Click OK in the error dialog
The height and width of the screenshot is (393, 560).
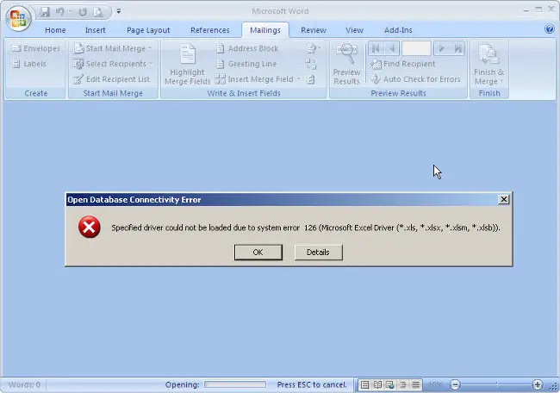tap(258, 253)
